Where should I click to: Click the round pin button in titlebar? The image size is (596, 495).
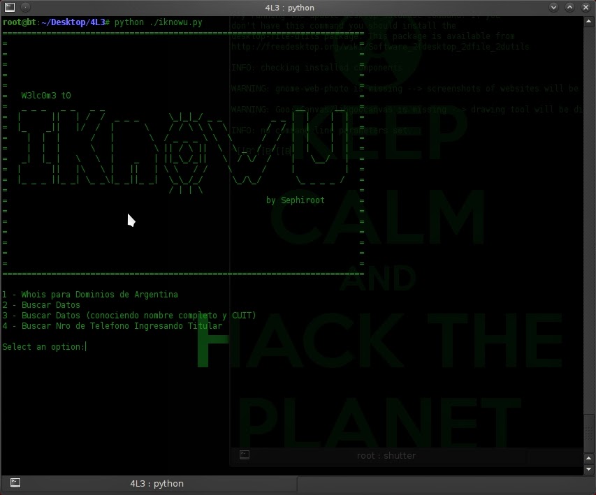25,7
